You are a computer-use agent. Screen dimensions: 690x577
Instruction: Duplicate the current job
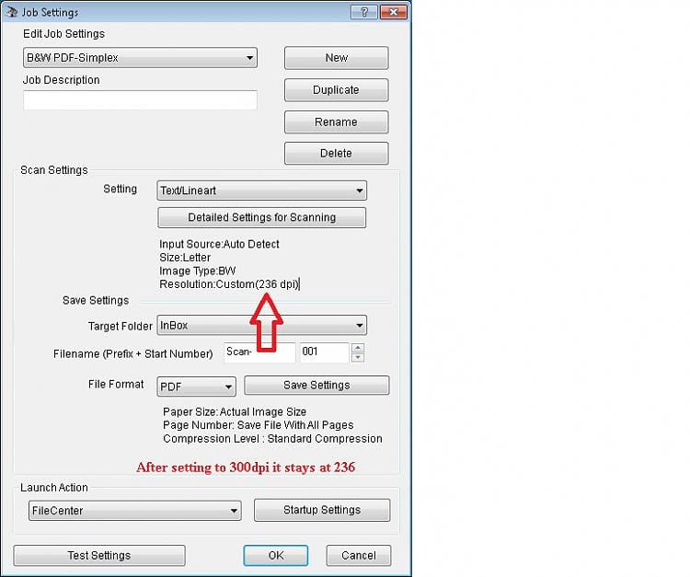coord(336,90)
